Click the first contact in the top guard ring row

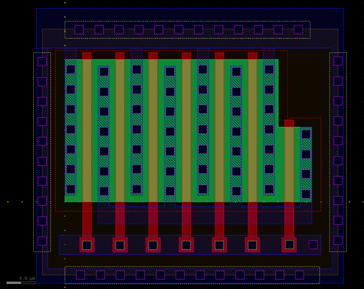pyautogui.click(x=79, y=30)
